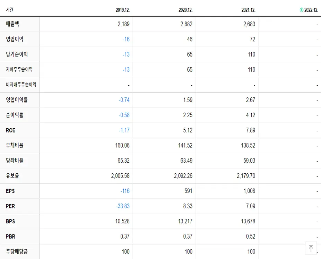Click the 2019 매출액 value 2,189
This screenshot has height=259, width=321.
pos(123,24)
